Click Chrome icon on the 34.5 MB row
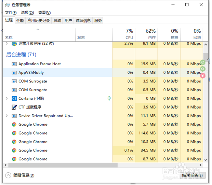The image size is (212, 185). (14, 150)
